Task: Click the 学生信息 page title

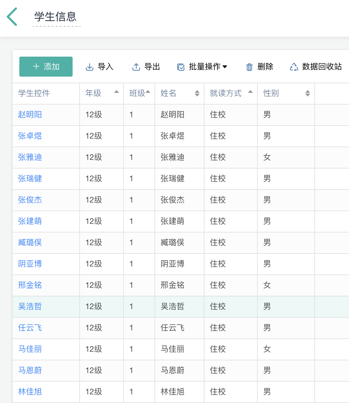Action: pos(55,17)
